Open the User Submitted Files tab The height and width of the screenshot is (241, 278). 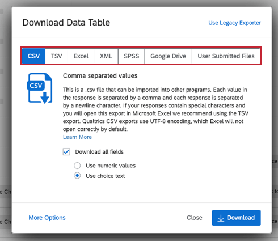(226, 56)
